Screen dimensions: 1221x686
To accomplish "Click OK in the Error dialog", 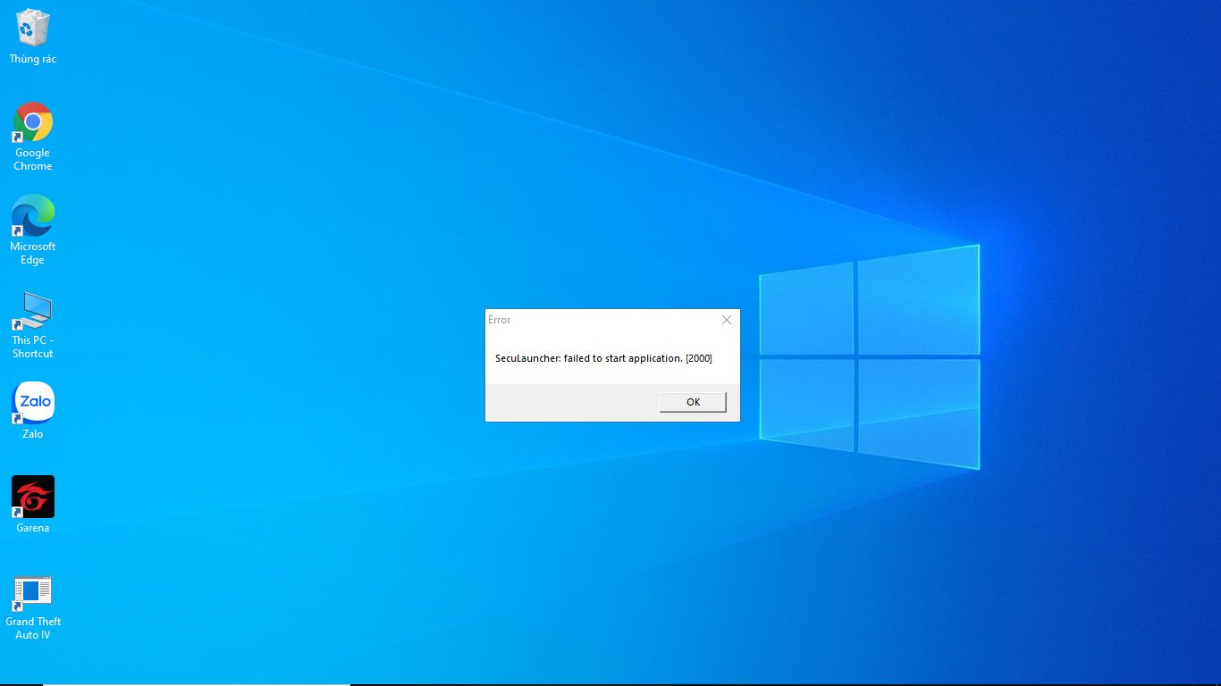I will [x=693, y=402].
